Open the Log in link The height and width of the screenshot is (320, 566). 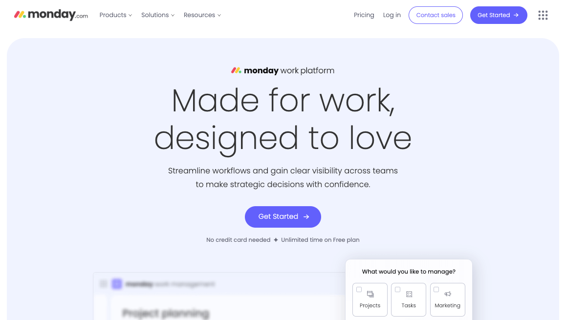[x=392, y=15]
